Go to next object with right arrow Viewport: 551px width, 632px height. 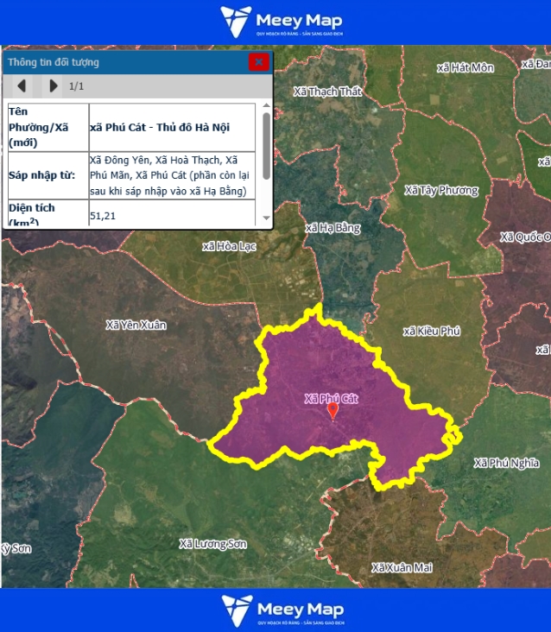[53, 85]
